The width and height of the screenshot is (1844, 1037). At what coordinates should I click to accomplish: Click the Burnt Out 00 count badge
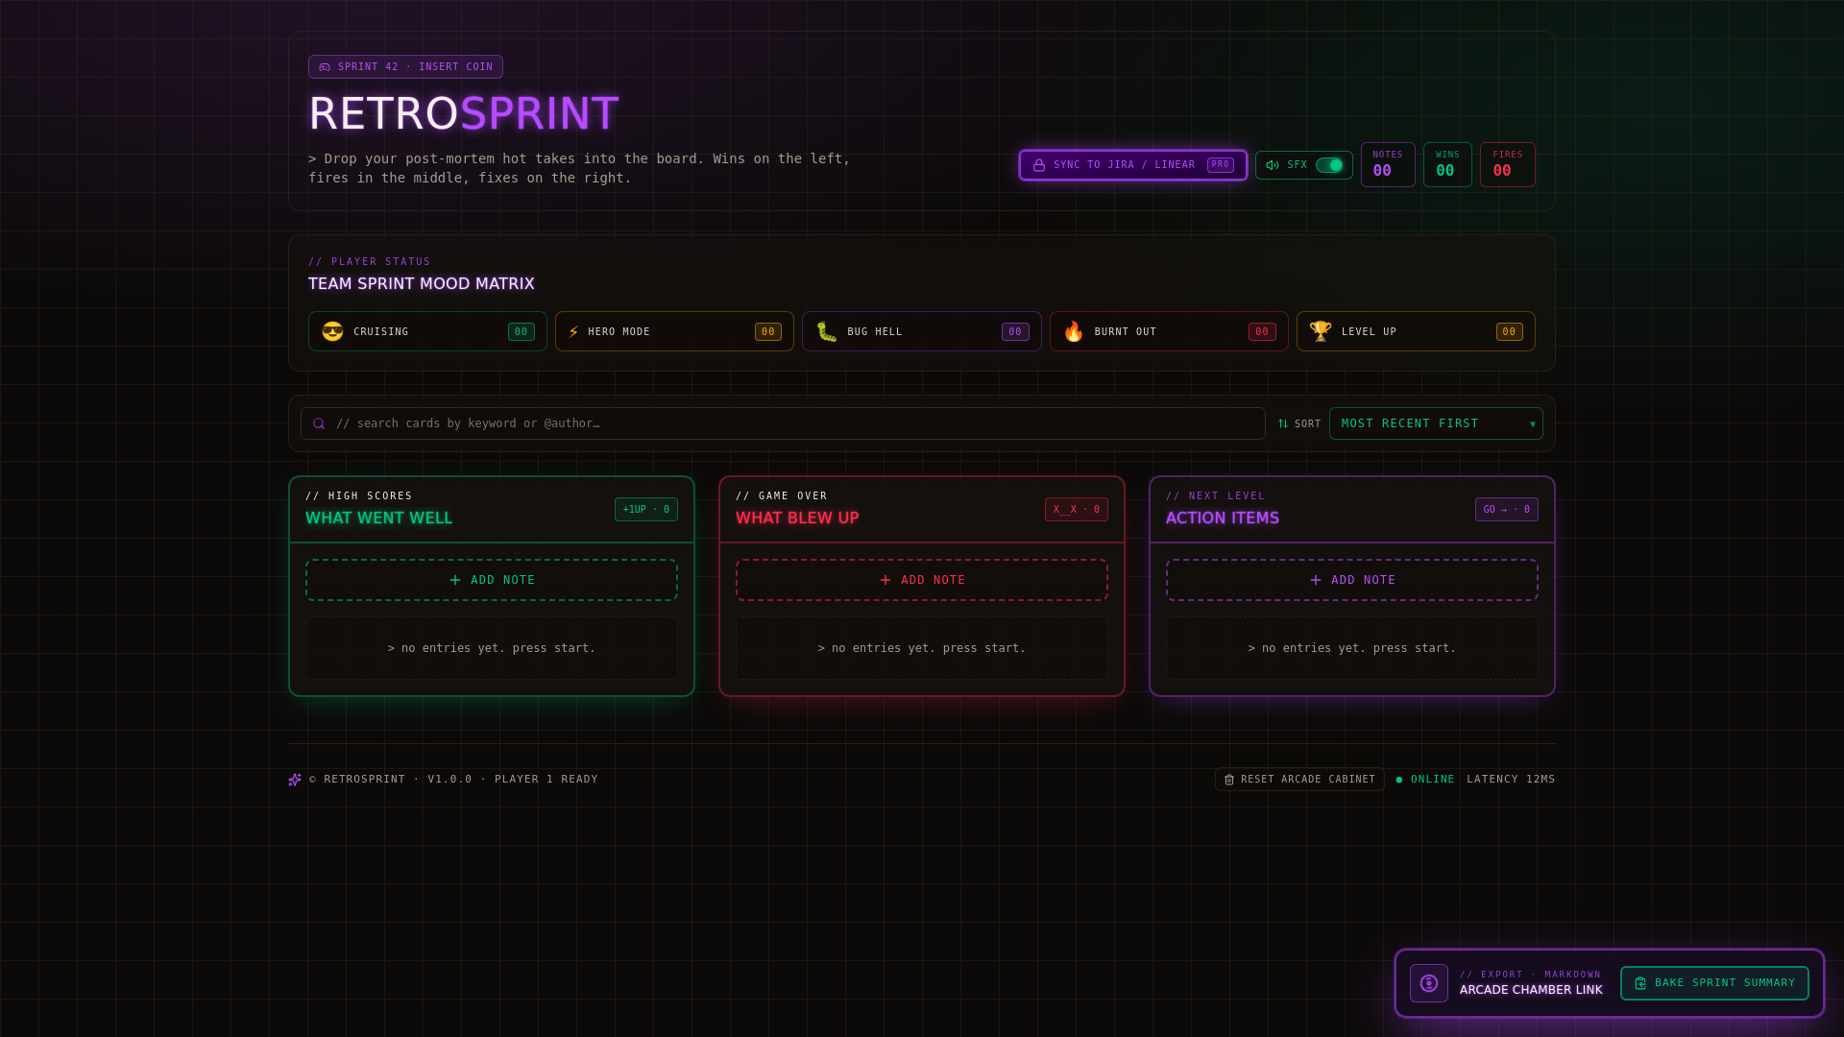tap(1262, 331)
